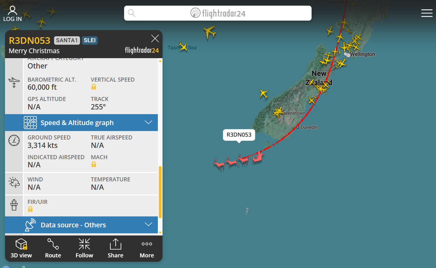Click the panel scroll-down arrow
The height and width of the screenshot is (268, 436).
pyautogui.click(x=160, y=233)
